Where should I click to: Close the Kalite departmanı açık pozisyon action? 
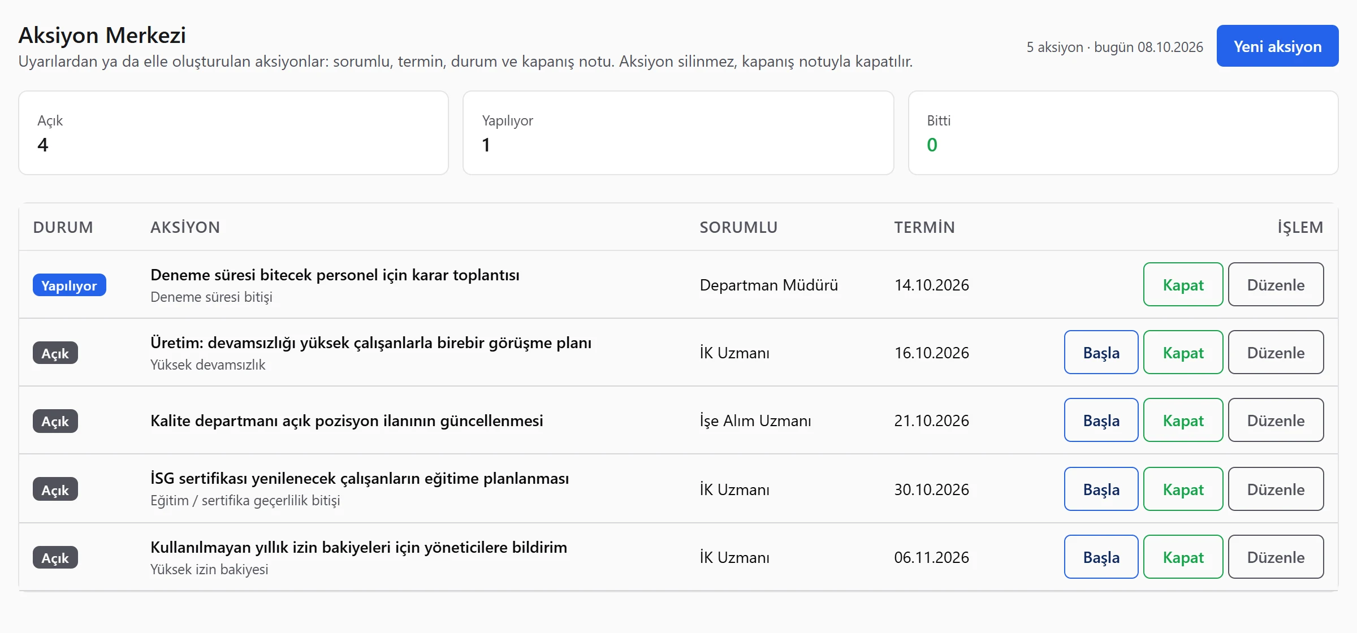1183,420
